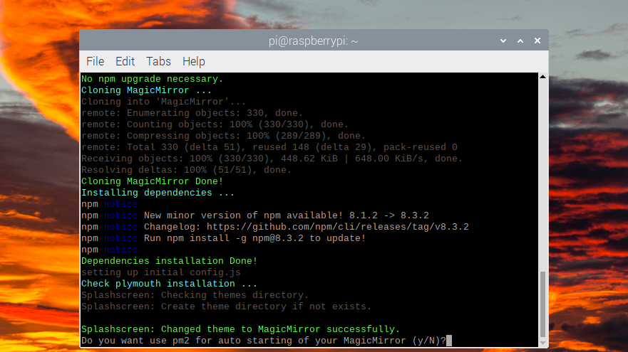The width and height of the screenshot is (628, 352).
Task: Click the 'Dependencies installation Done!' line
Action: point(170,261)
